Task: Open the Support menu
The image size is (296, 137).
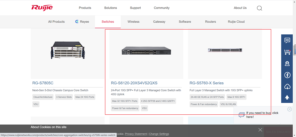Action: [x=135, y=8]
